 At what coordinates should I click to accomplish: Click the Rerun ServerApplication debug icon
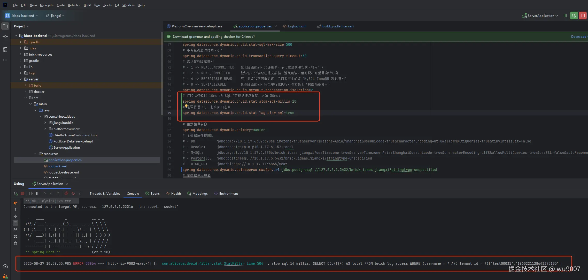point(16,193)
